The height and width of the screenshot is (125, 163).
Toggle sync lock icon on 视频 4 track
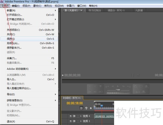(74, 116)
